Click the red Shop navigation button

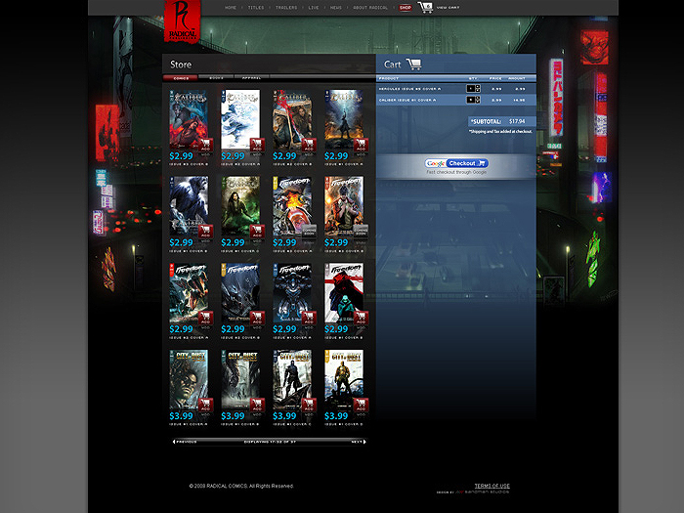(406, 8)
